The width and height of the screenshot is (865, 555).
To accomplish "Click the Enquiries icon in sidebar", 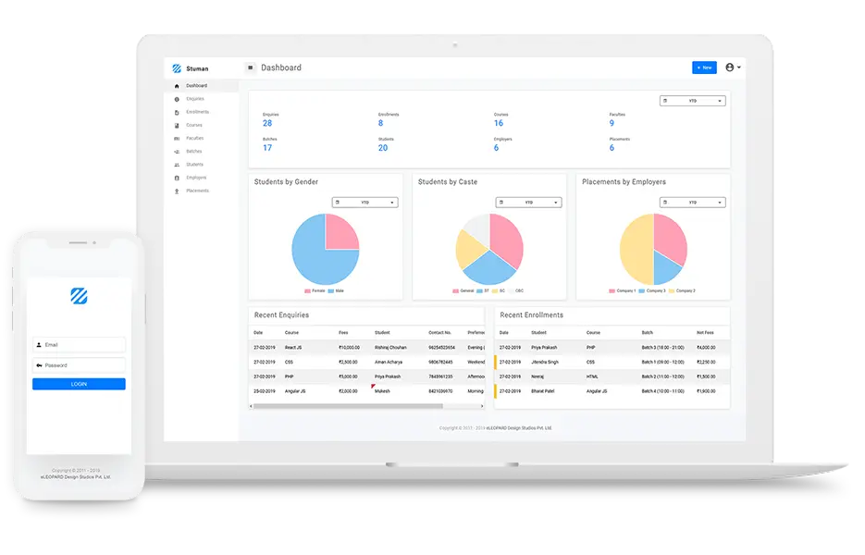I will pyautogui.click(x=177, y=99).
